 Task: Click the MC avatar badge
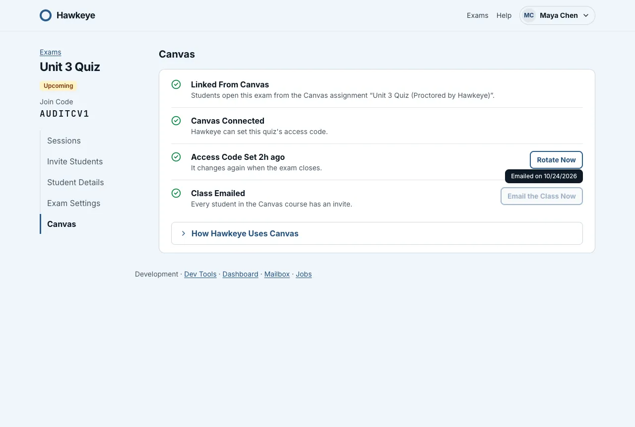(x=529, y=15)
